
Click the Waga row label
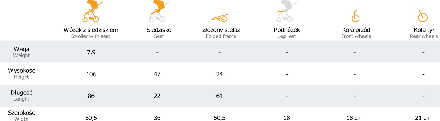pyautogui.click(x=21, y=52)
